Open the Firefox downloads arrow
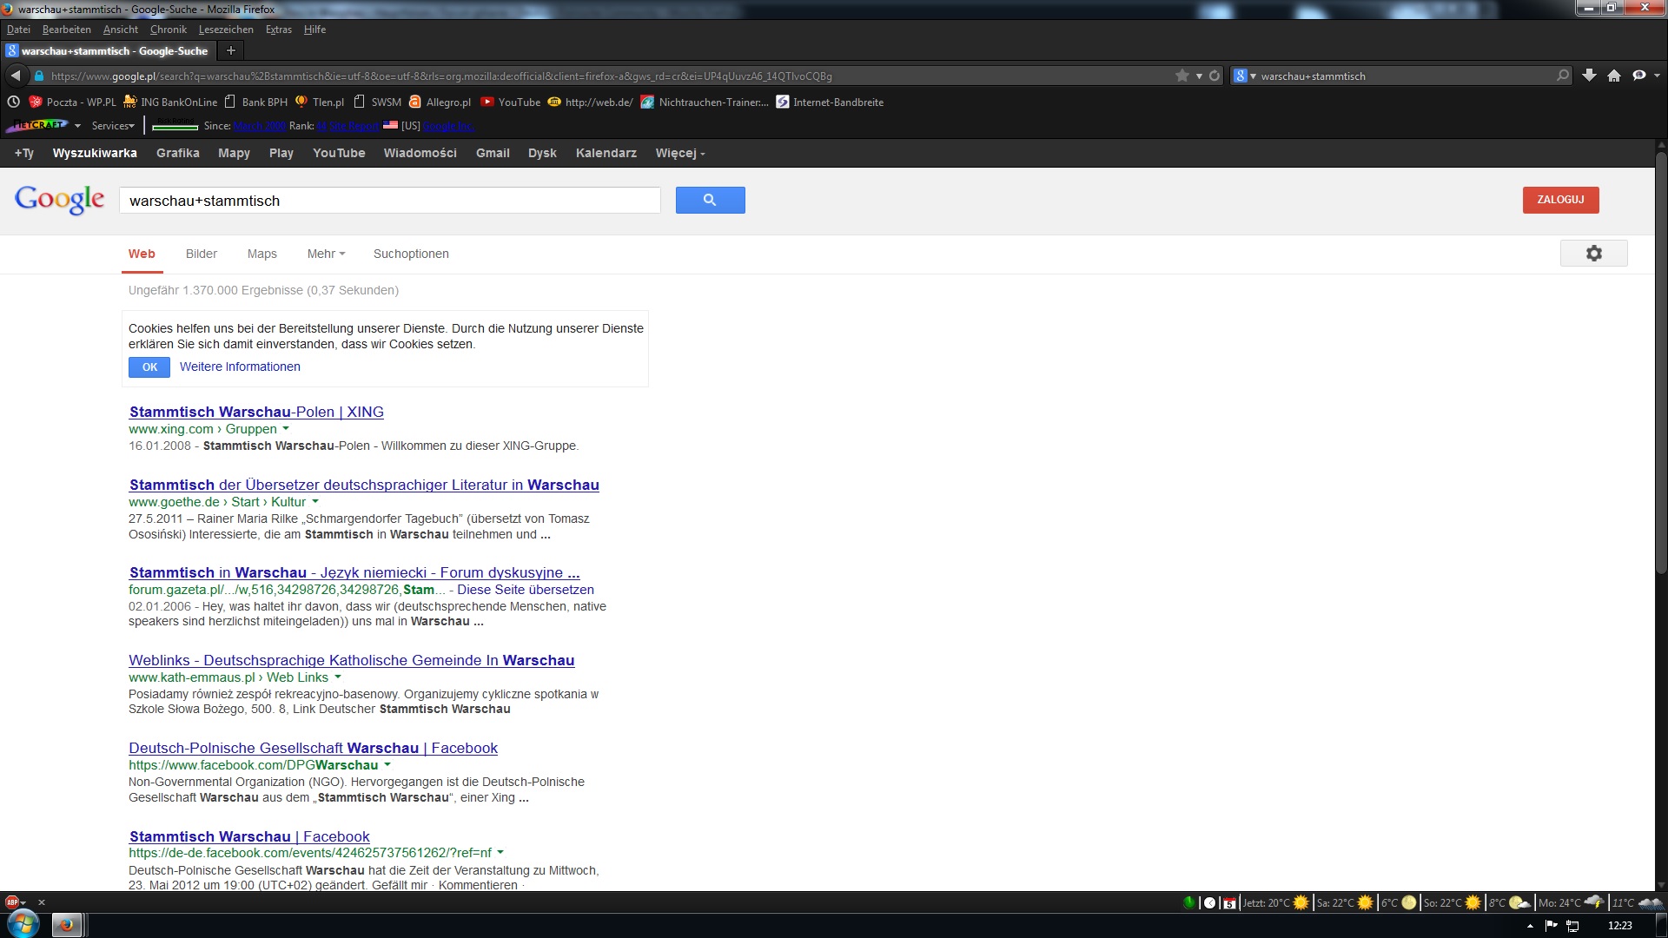The image size is (1668, 938). pos(1589,76)
